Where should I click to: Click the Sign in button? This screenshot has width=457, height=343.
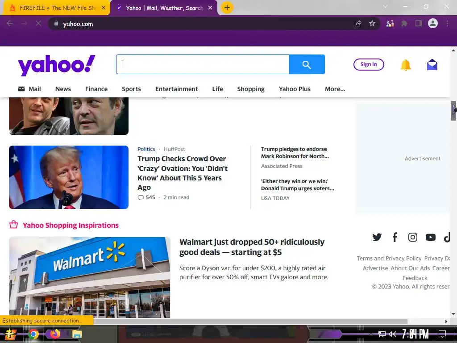click(369, 64)
